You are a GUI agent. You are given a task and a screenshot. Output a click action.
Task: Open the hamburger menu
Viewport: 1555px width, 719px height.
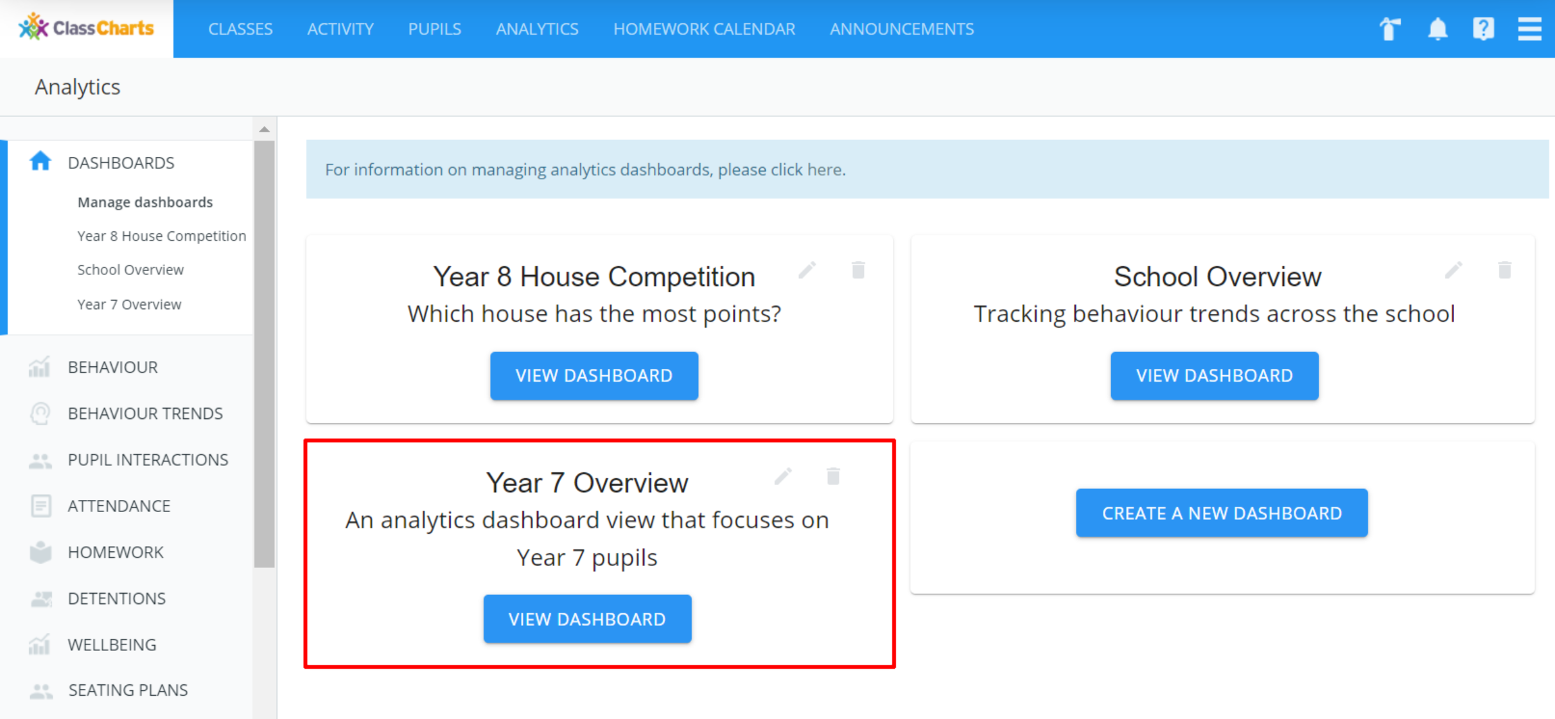(x=1529, y=29)
